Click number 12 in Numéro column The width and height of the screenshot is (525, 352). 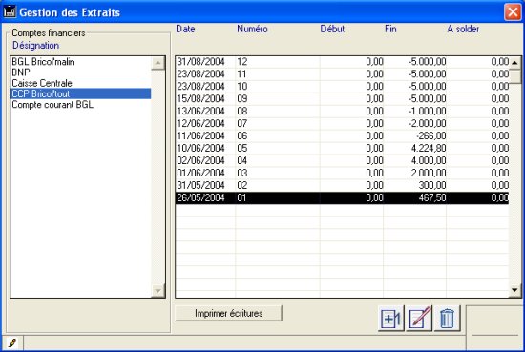point(242,62)
